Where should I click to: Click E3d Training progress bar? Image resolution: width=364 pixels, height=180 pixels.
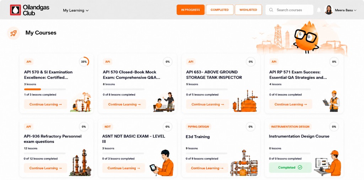[x=207, y=153]
